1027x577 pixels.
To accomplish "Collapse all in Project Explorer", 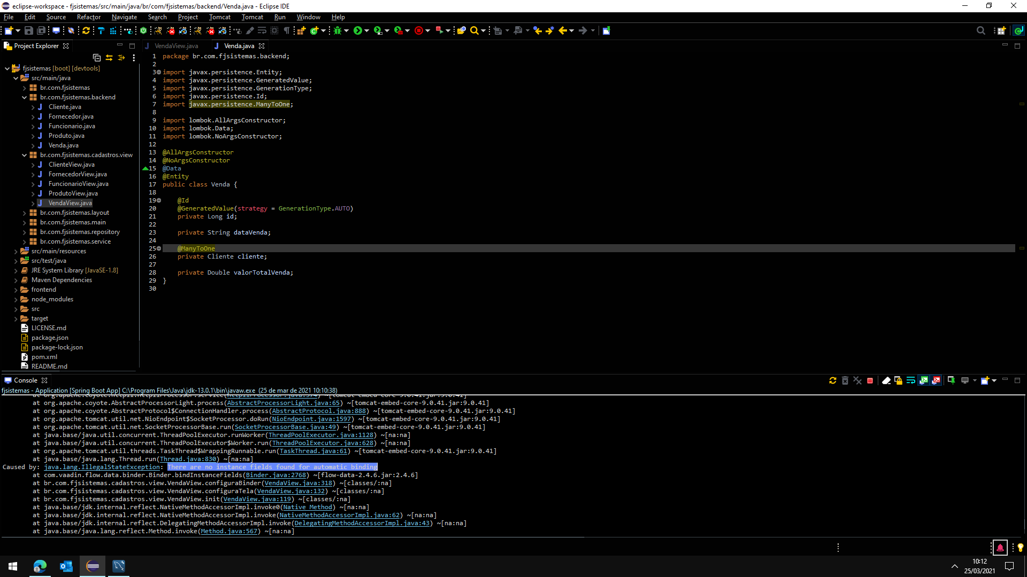I will (x=97, y=58).
